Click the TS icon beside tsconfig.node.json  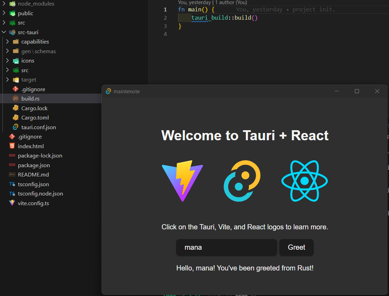coord(12,193)
